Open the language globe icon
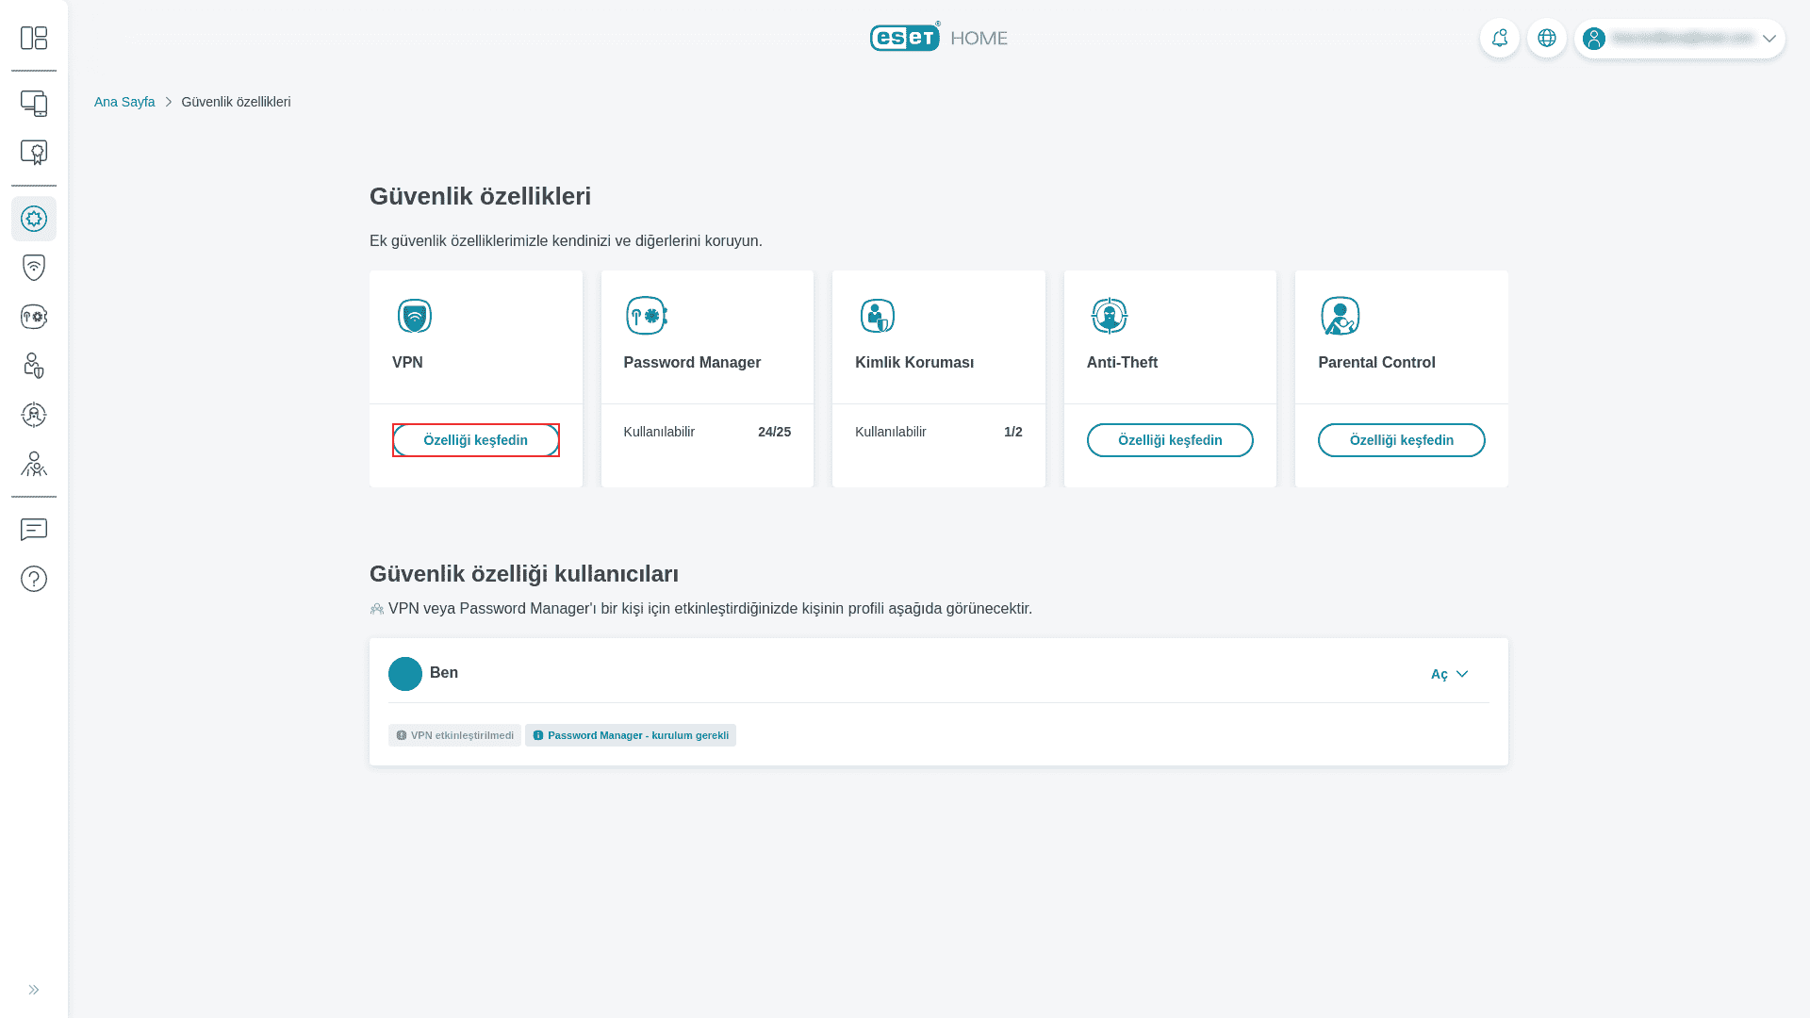 pos(1546,39)
